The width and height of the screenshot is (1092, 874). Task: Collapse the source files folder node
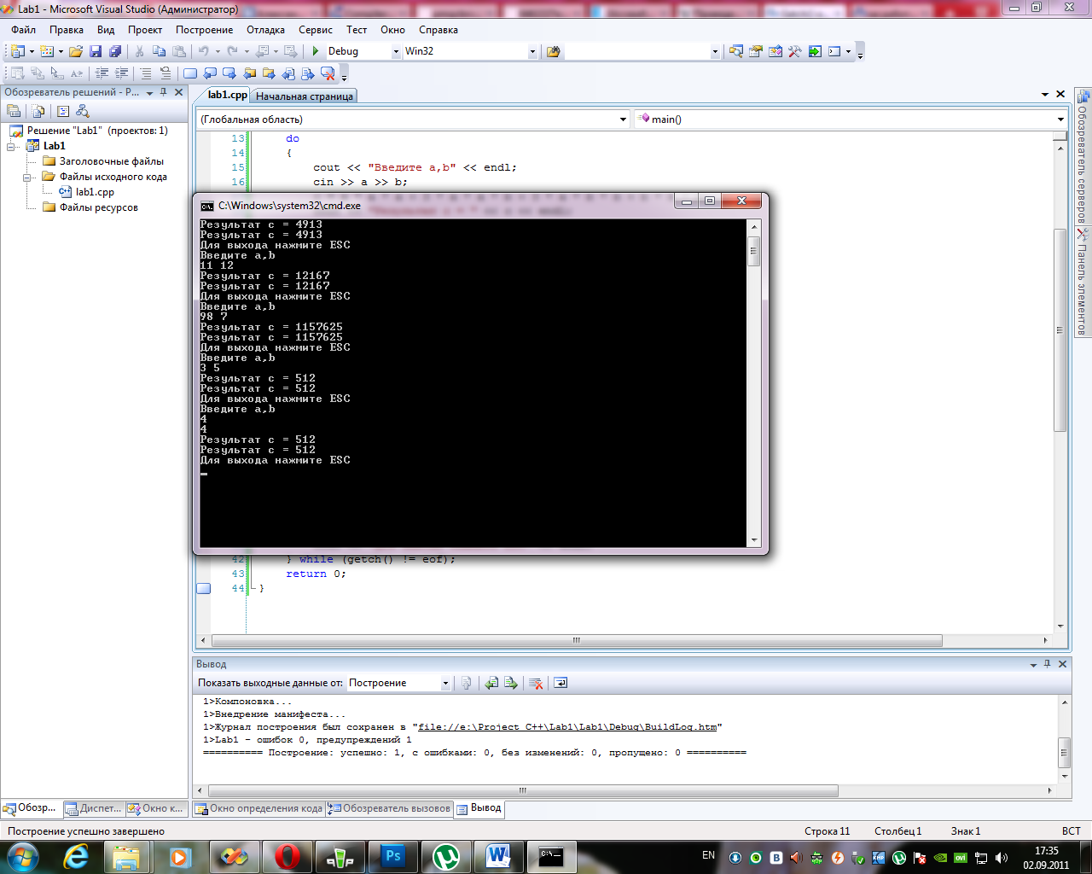tap(27, 178)
